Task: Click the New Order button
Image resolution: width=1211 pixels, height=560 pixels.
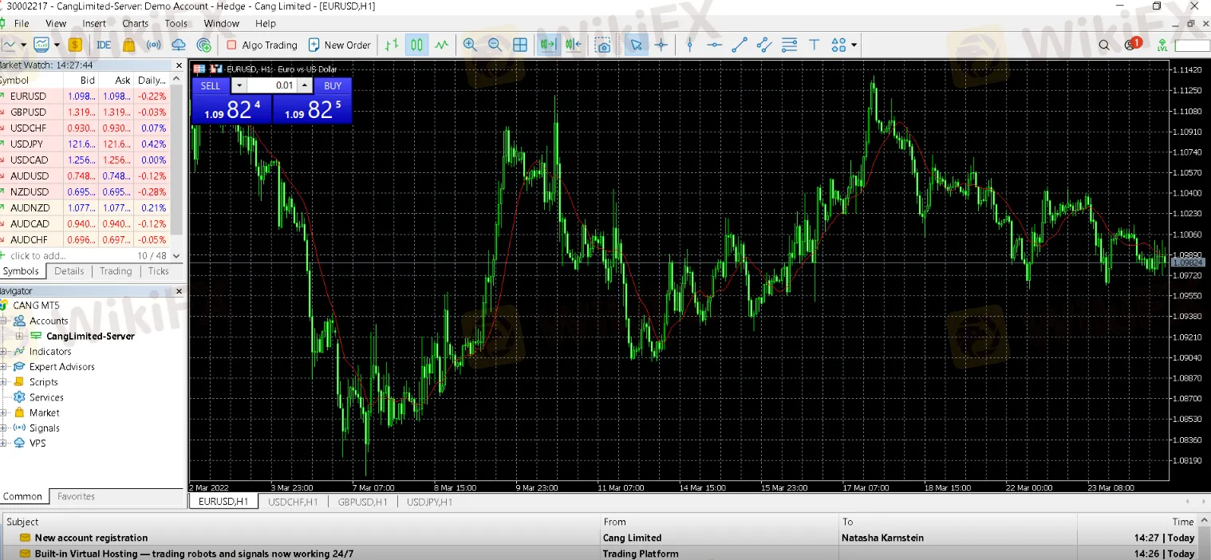Action: tap(340, 45)
